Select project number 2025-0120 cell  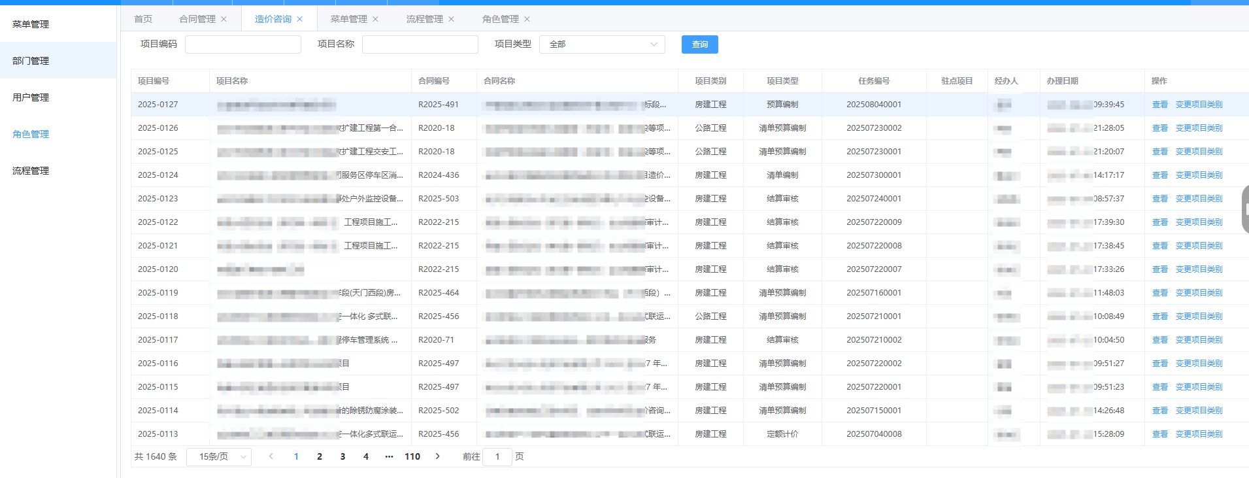click(x=158, y=269)
